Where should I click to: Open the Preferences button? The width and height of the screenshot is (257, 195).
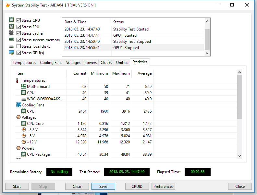pyautogui.click(x=163, y=187)
